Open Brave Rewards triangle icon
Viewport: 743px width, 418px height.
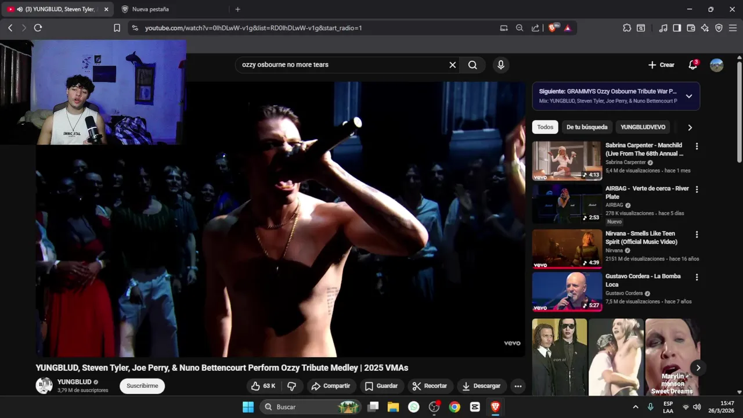568,28
